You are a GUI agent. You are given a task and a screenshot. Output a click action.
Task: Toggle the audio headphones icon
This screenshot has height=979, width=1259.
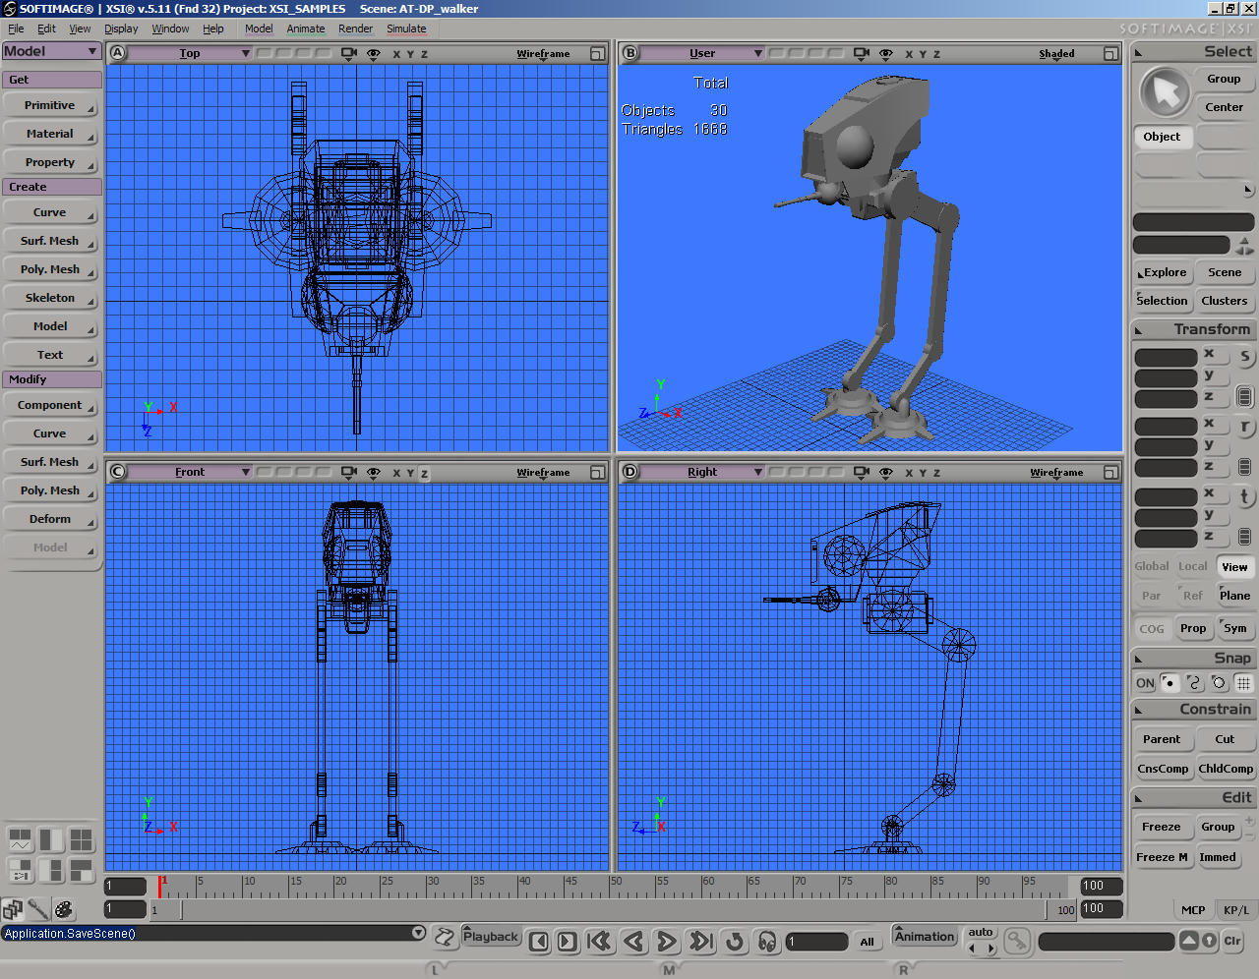[x=767, y=942]
